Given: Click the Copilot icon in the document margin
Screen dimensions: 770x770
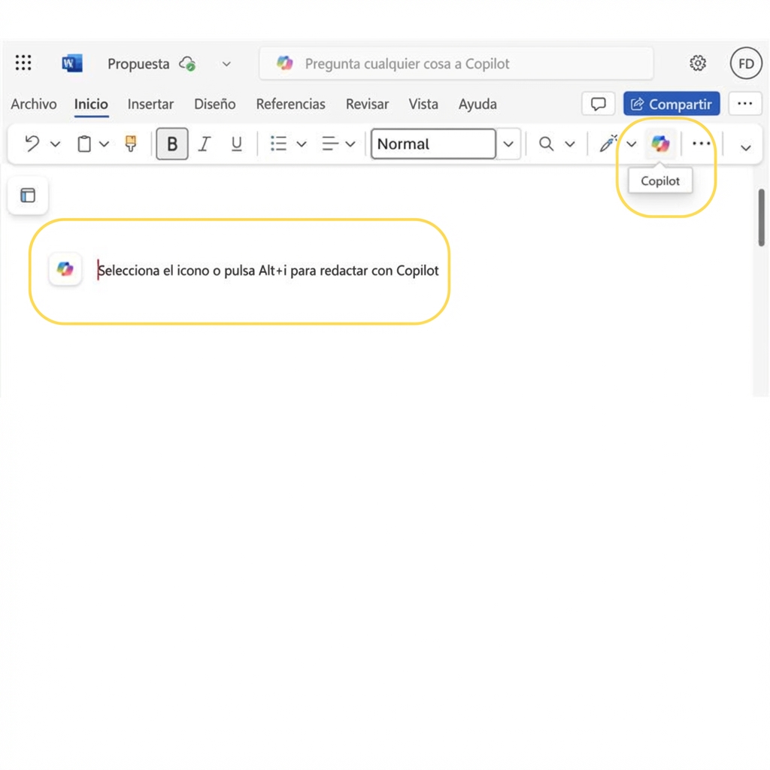Looking at the screenshot, I should point(65,269).
